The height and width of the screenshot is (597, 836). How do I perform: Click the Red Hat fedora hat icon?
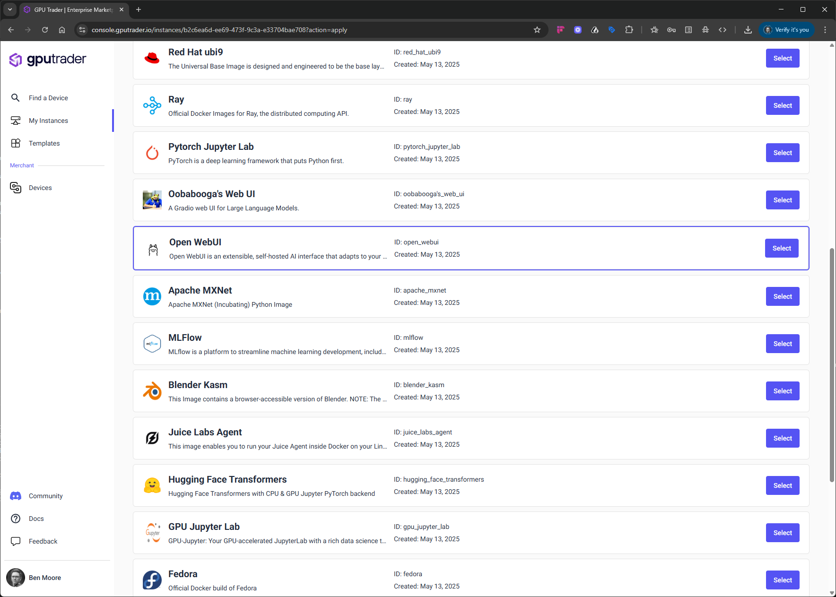[x=152, y=58]
